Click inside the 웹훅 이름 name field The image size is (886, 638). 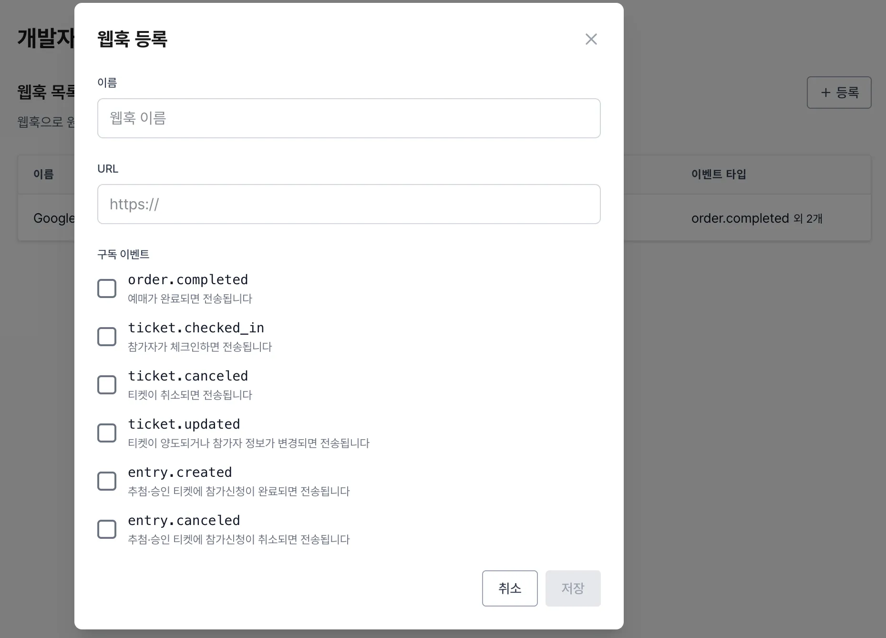pos(349,118)
